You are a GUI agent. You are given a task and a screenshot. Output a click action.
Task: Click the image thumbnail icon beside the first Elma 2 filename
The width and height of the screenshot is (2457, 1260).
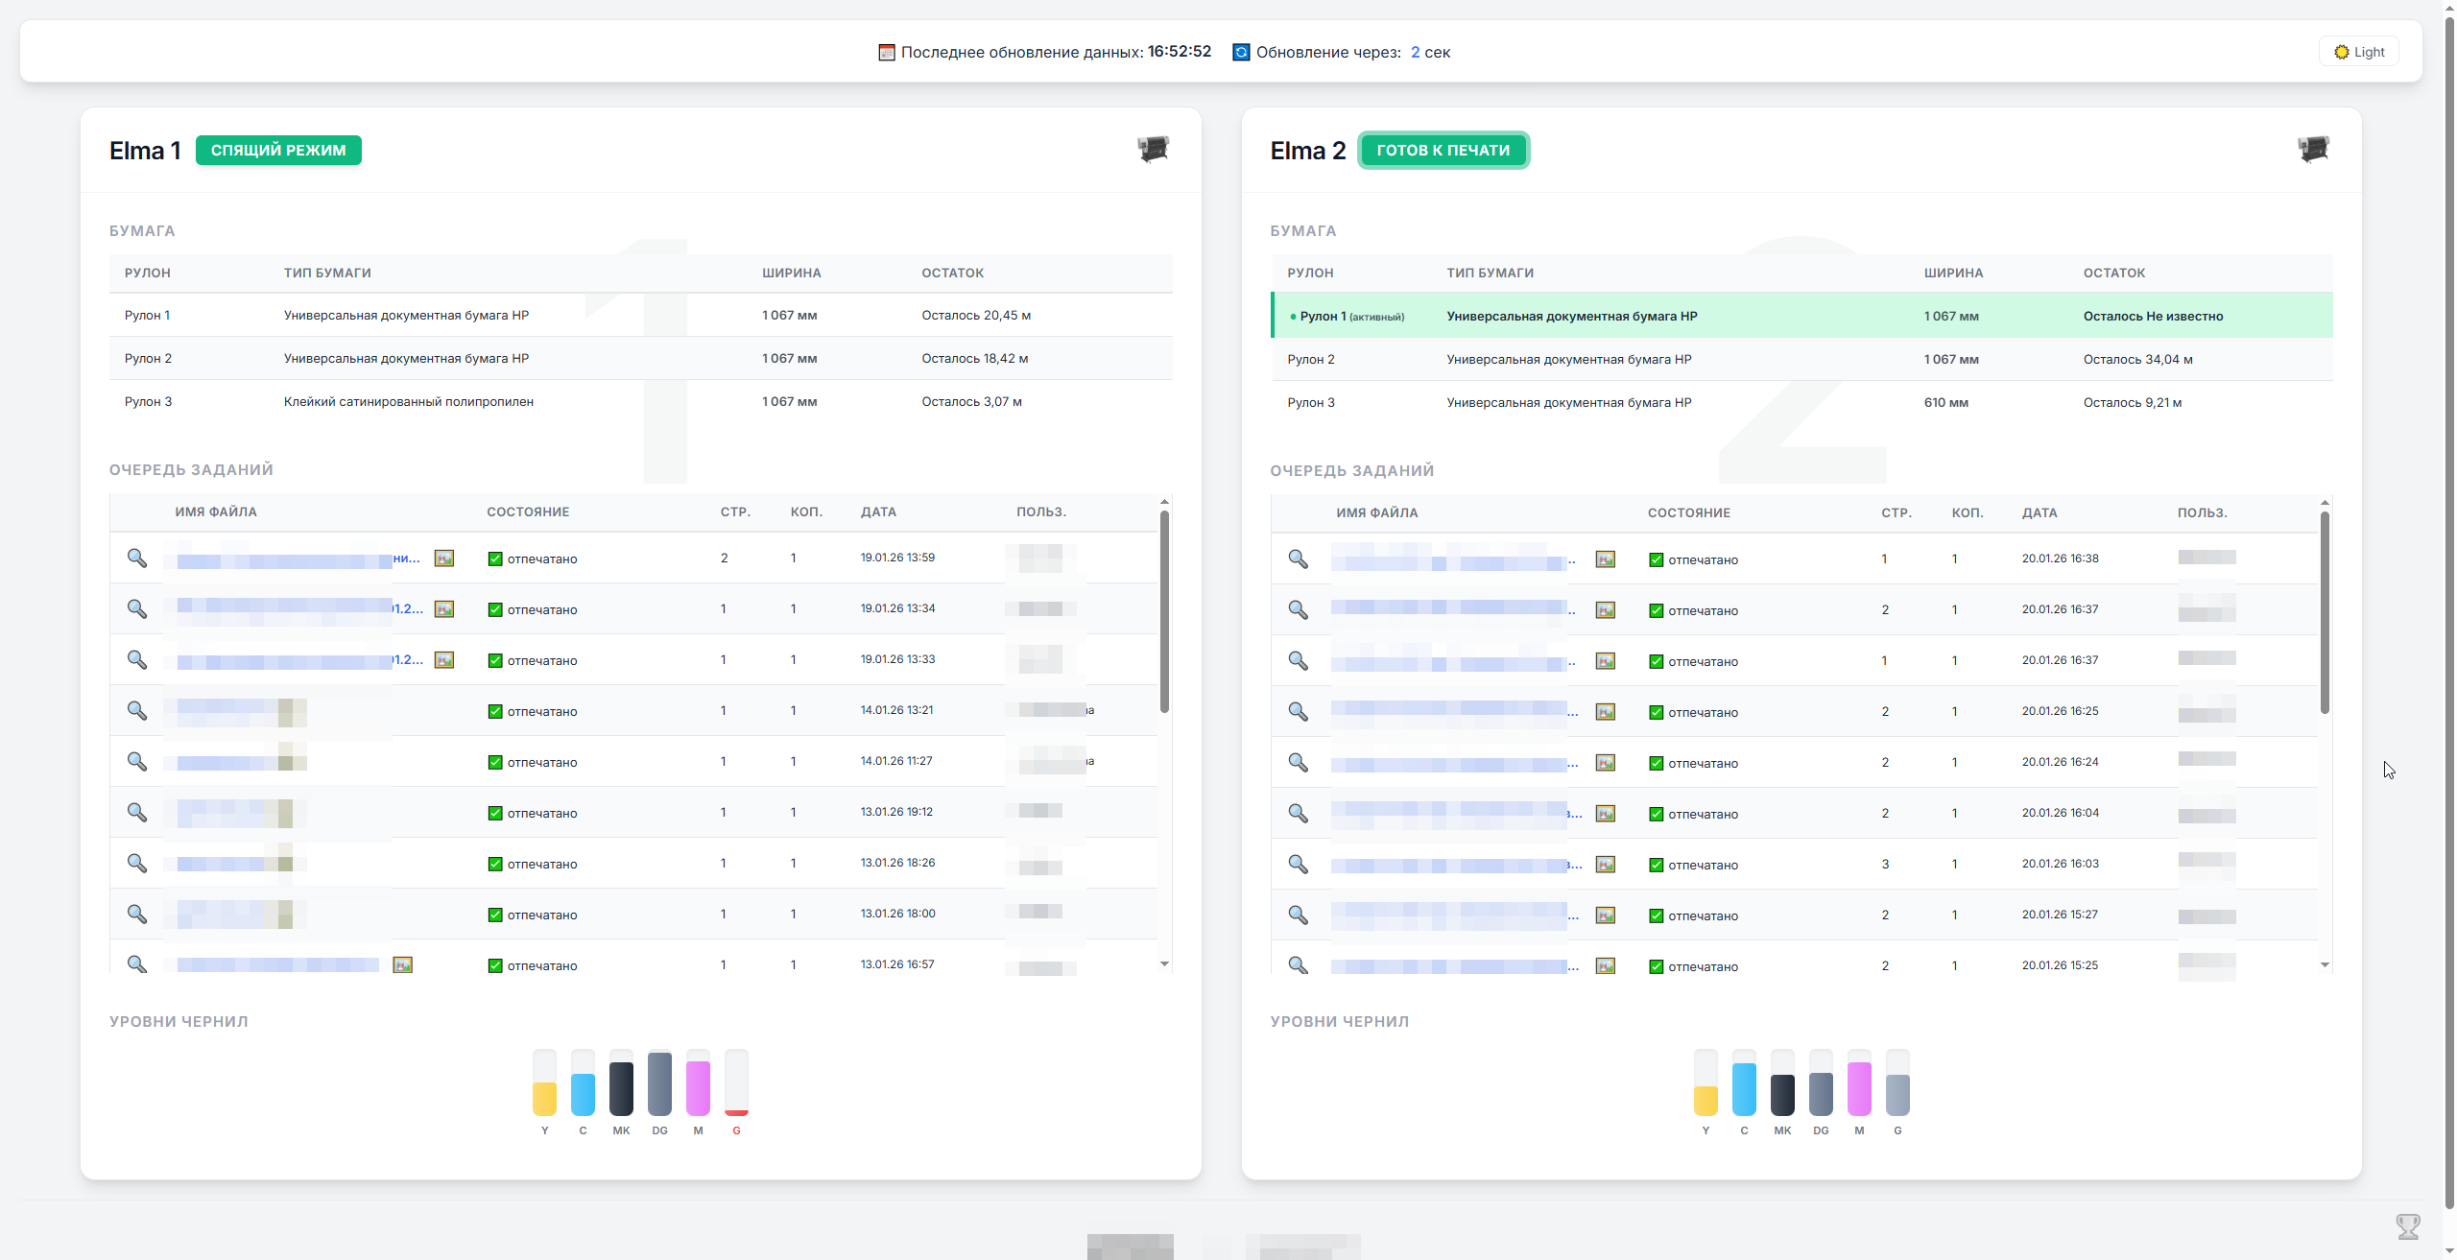[x=1606, y=559]
